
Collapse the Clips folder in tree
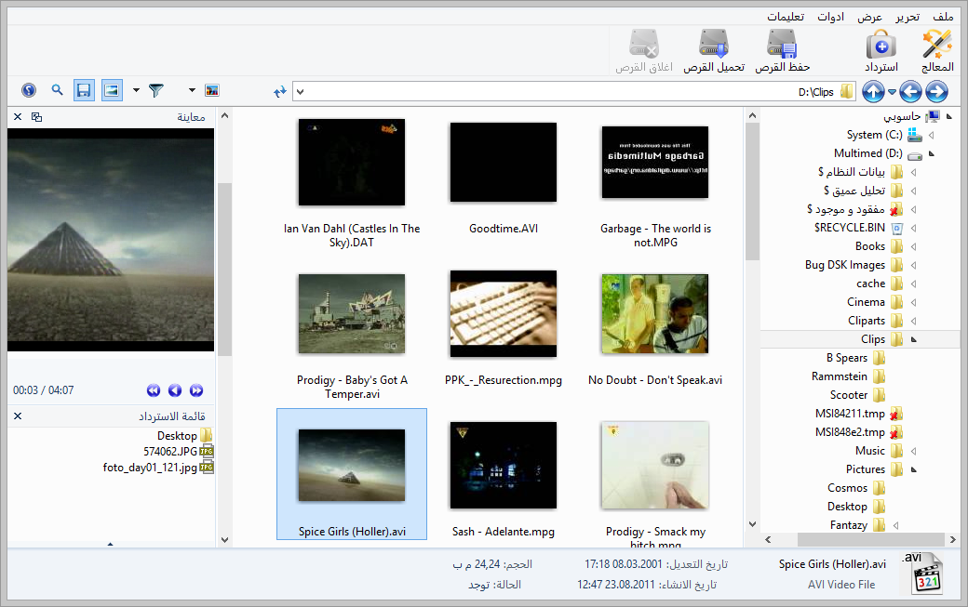912,339
